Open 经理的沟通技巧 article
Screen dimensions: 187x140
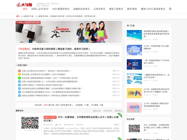42,85
